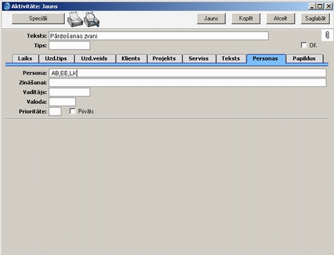Image resolution: width=334 pixels, height=255 pixels.
Task: Click the active Personas tab
Action: [265, 59]
